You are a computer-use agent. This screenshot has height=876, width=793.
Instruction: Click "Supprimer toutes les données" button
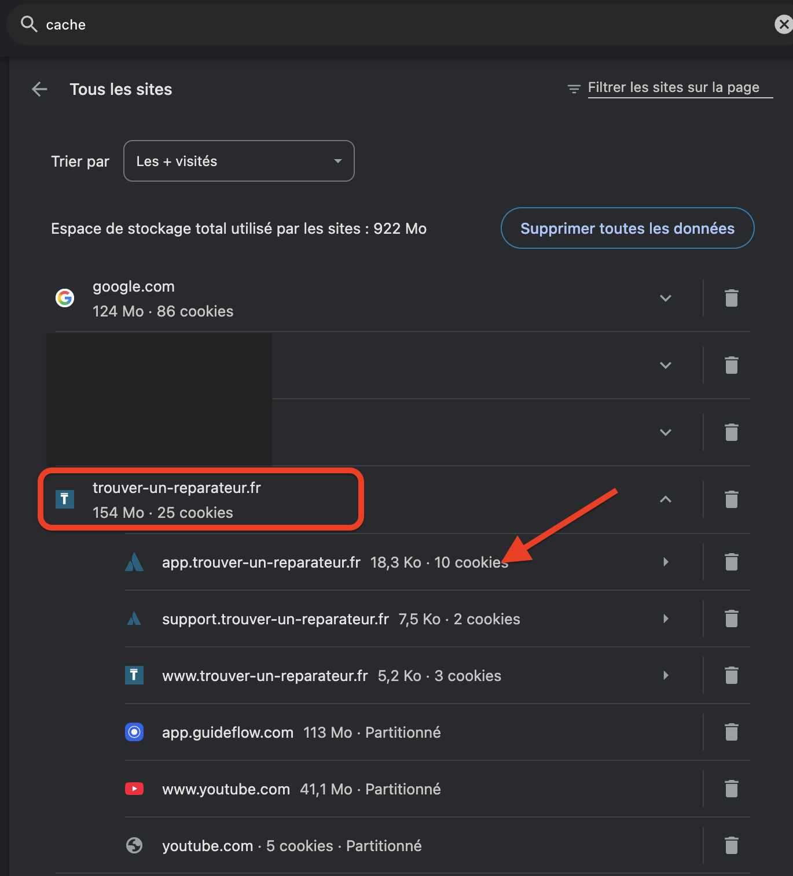coord(627,228)
